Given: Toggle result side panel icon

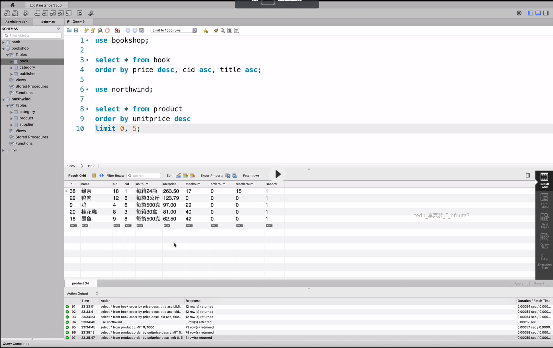Looking at the screenshot, I should (x=528, y=175).
